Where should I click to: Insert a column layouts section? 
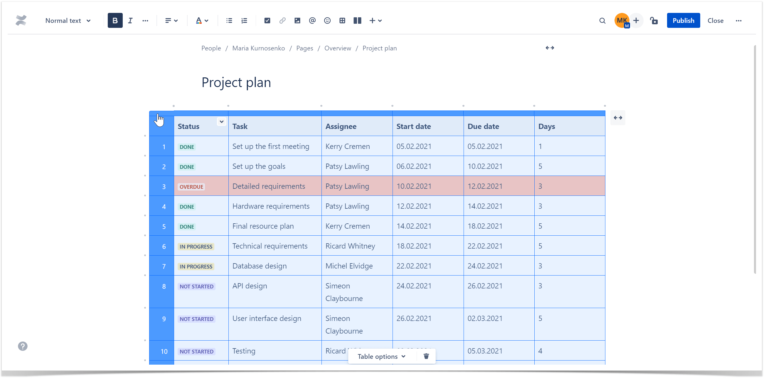tap(357, 21)
